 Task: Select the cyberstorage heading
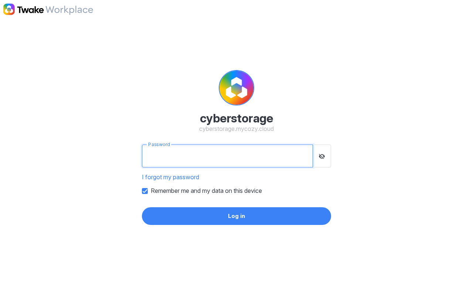(x=236, y=118)
